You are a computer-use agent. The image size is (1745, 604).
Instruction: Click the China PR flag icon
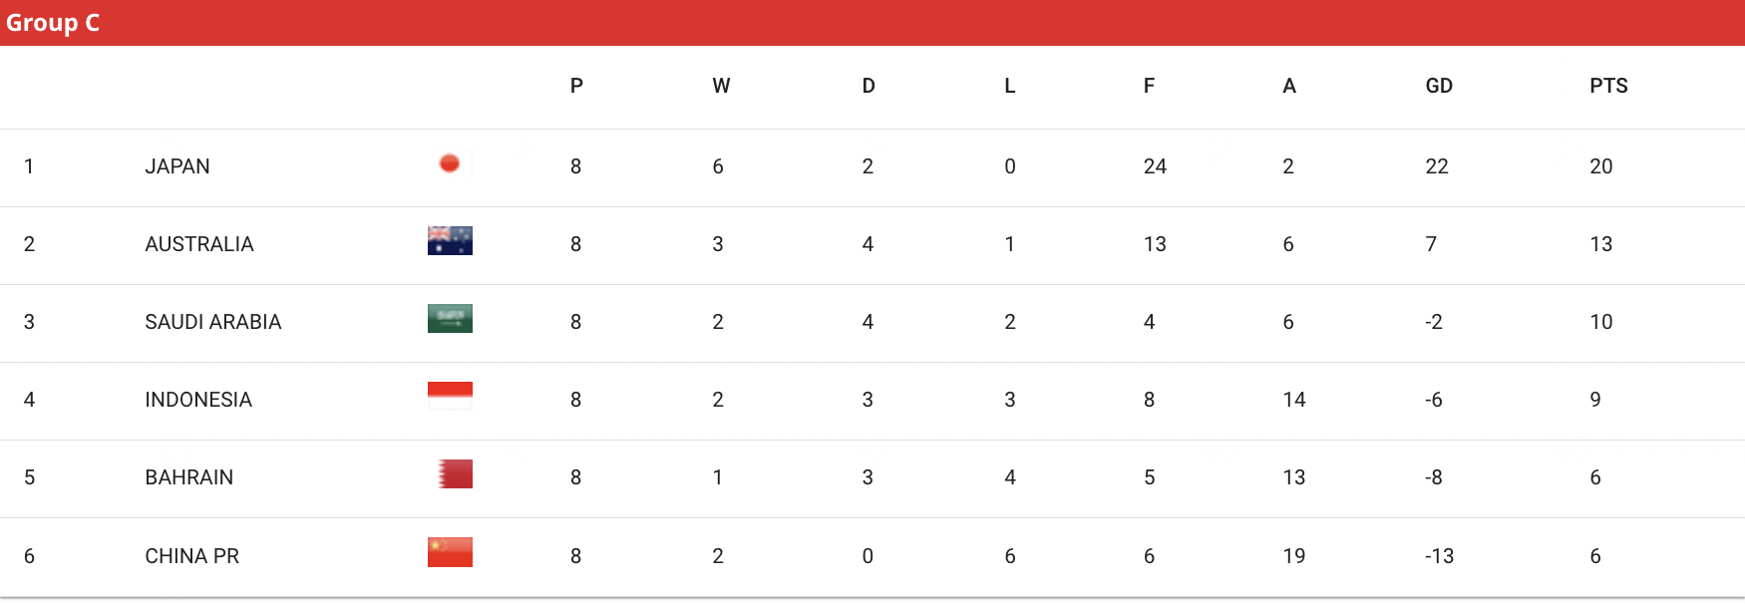450,552
